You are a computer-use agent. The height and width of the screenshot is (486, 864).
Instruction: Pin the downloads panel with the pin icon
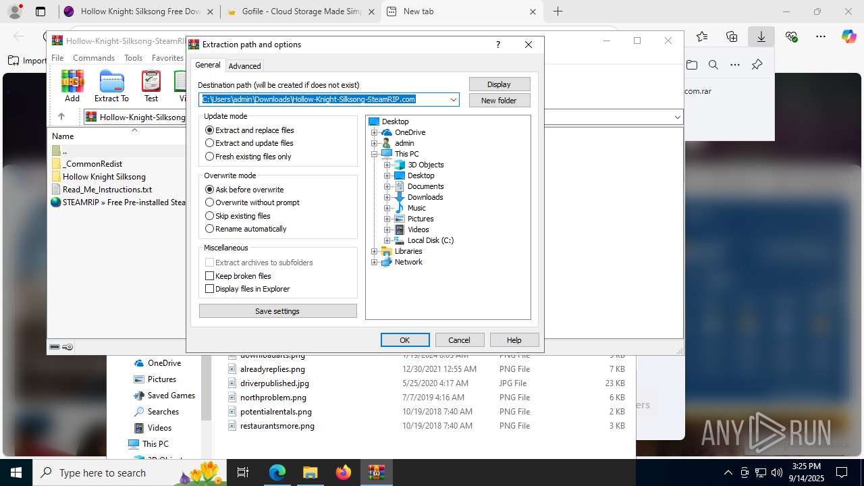click(x=757, y=65)
